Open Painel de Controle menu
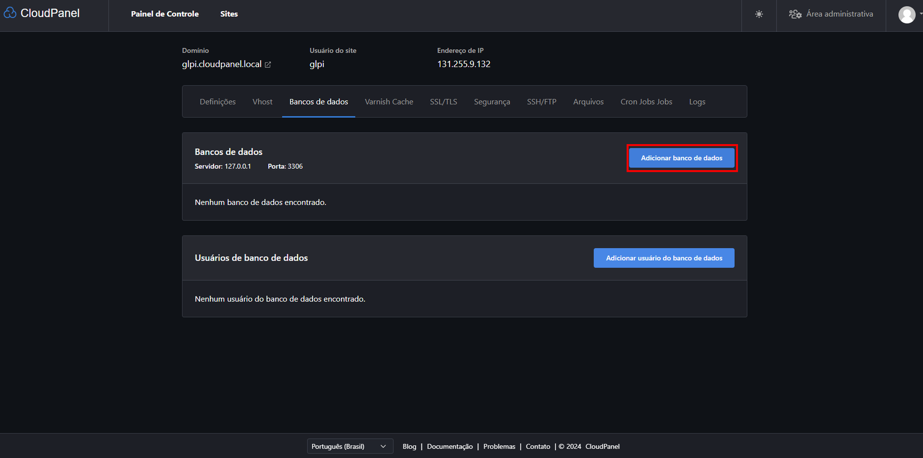This screenshot has width=923, height=458. click(164, 14)
